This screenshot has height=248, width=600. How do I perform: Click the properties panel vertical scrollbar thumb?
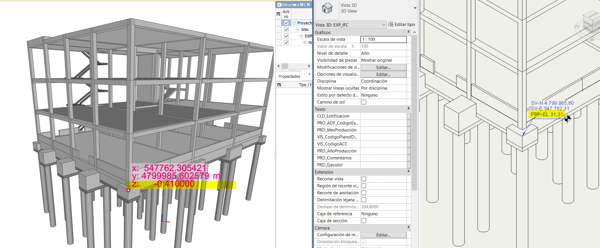[x=414, y=113]
